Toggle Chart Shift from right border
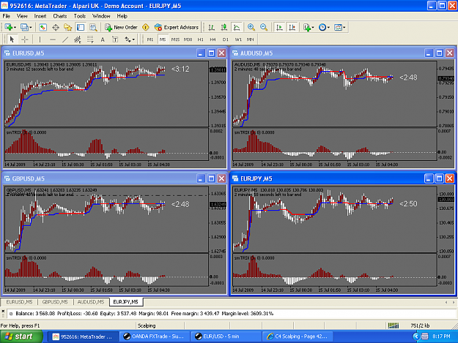Screen dimensions: 458x343 (292, 27)
